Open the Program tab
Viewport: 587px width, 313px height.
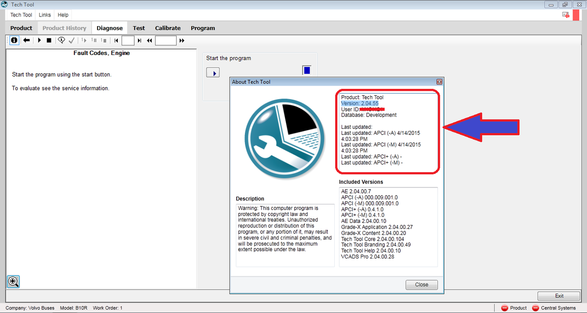point(203,28)
